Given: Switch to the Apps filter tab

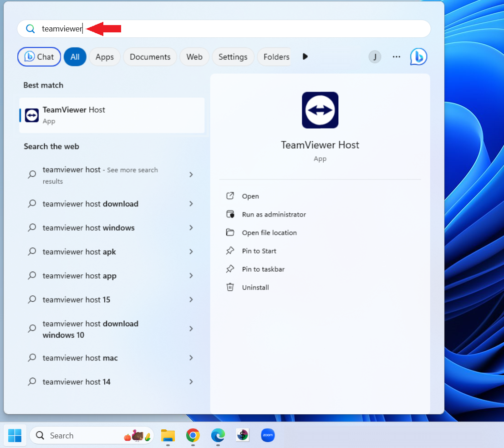Looking at the screenshot, I should point(104,57).
